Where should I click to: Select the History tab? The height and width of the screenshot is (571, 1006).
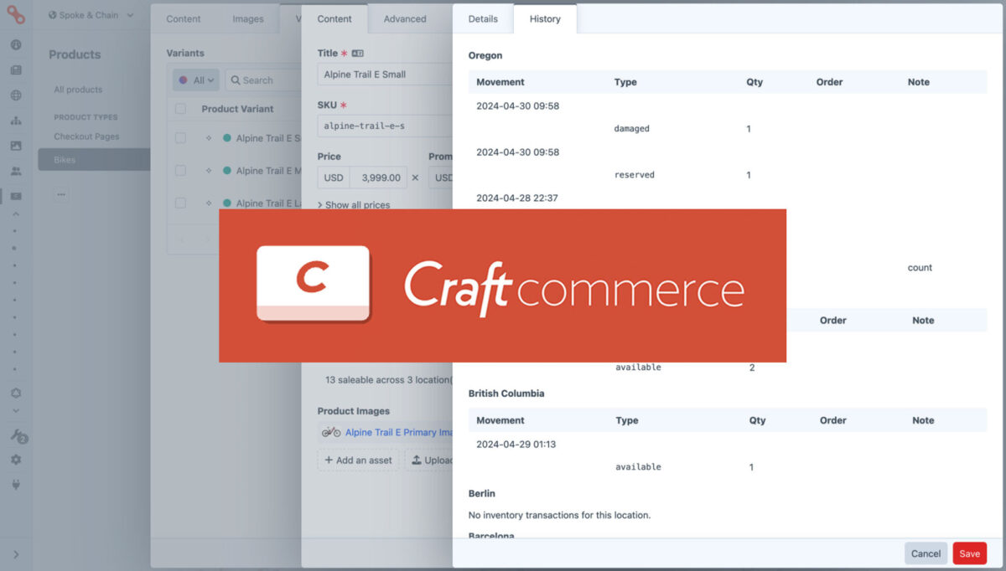545,18
